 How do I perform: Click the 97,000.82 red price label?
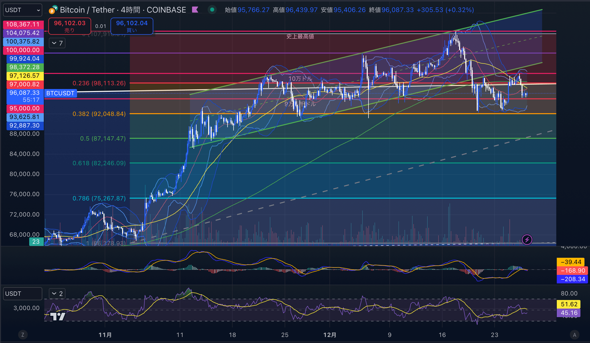pyautogui.click(x=25, y=84)
